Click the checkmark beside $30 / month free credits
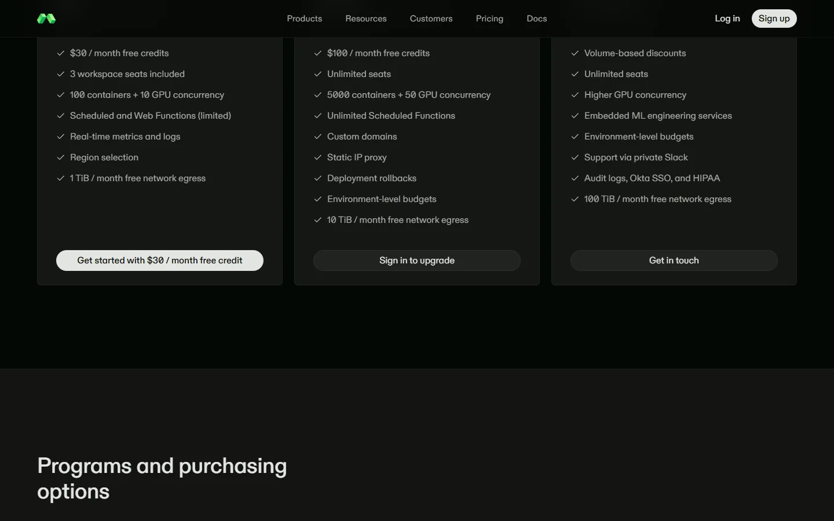Screen dimensions: 834x521 tap(60, 53)
